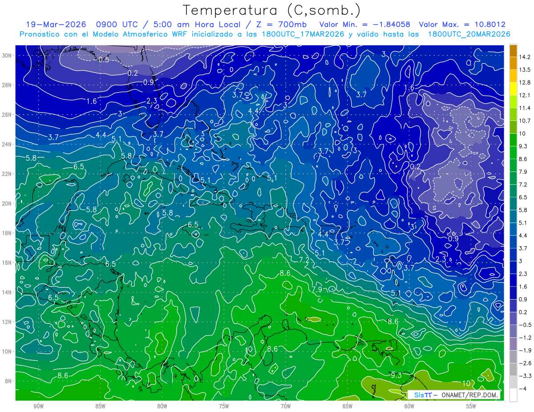
Task: Pick the yellow legend swatch below 12.8
Action: tap(513, 89)
